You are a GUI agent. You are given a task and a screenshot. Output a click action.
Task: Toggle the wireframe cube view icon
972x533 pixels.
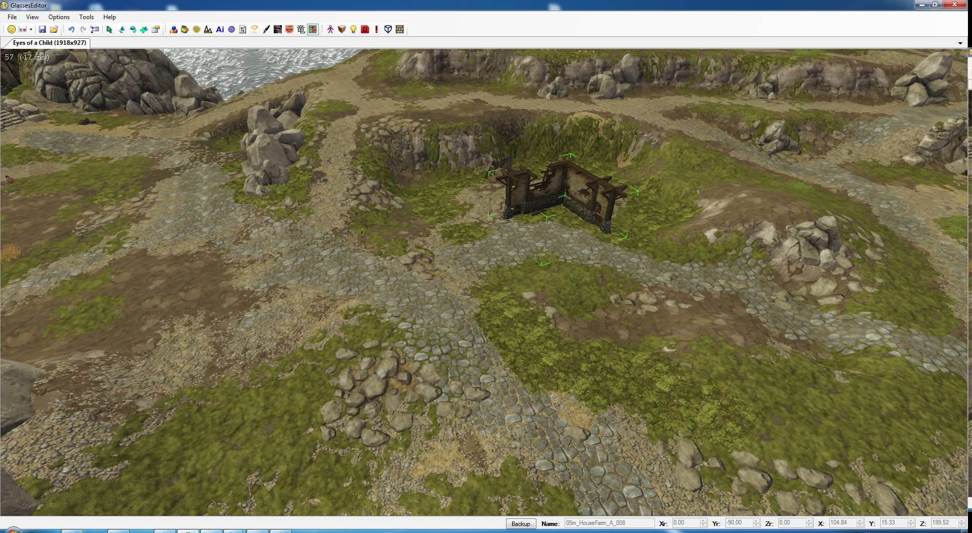[388, 30]
